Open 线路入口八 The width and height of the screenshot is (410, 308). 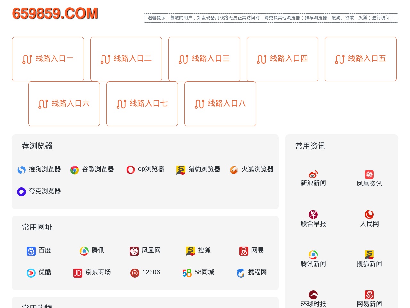coord(220,104)
